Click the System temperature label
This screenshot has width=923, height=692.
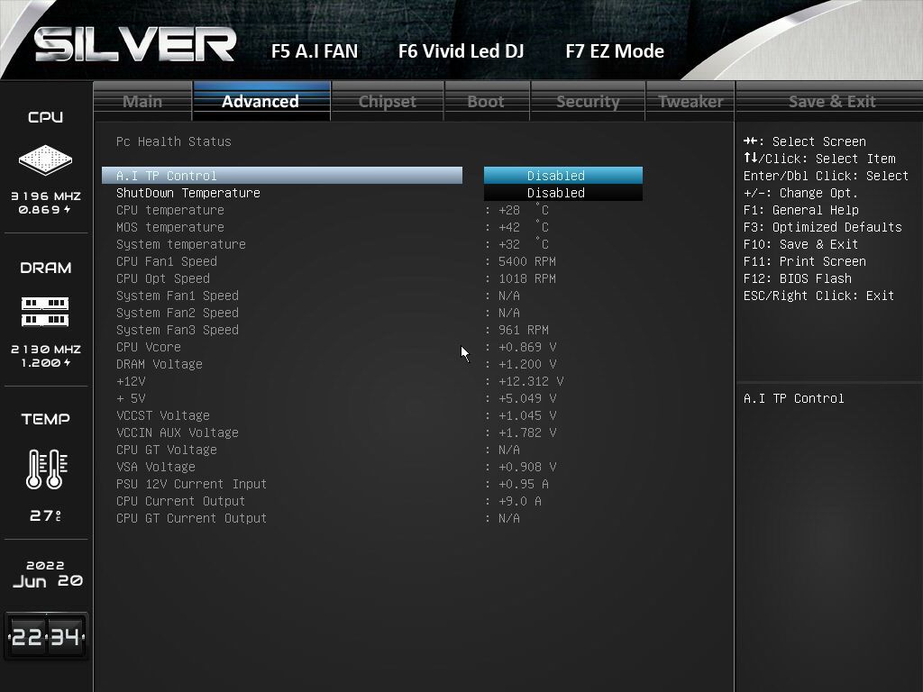point(180,244)
